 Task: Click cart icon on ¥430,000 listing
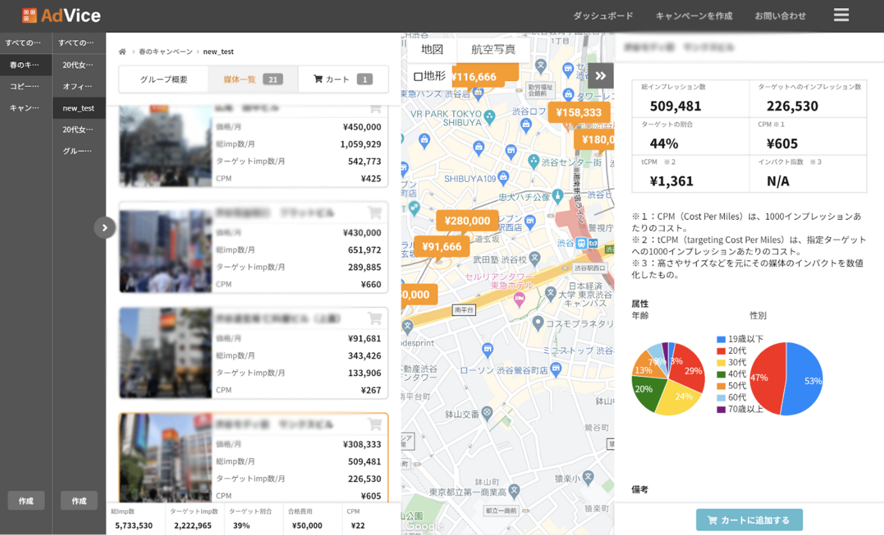tap(374, 213)
